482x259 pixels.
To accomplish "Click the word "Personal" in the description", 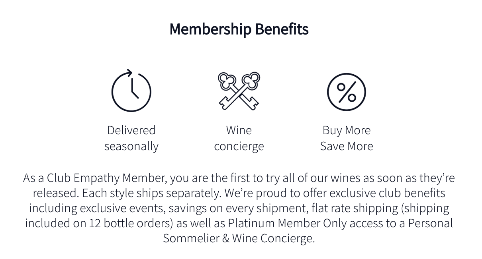I will point(431,223).
